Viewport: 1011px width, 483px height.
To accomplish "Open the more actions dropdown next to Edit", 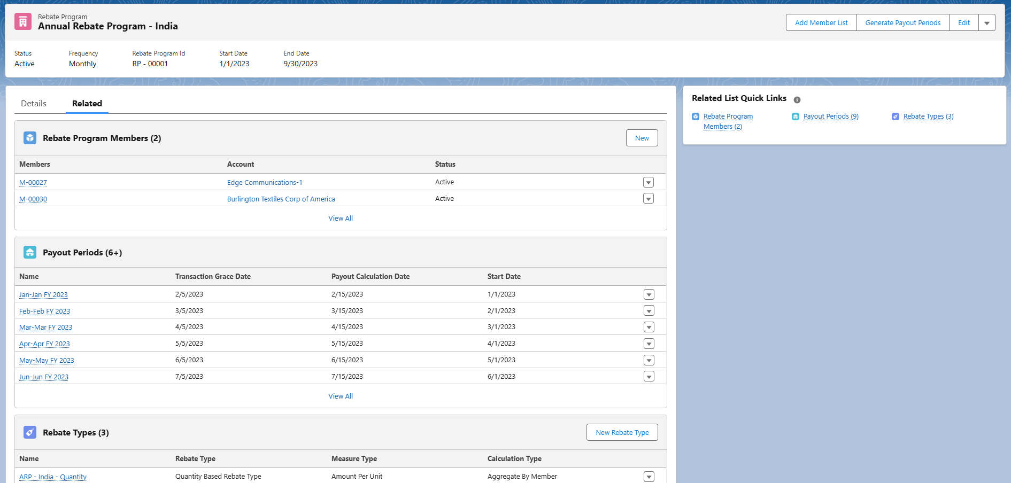I will (x=987, y=22).
